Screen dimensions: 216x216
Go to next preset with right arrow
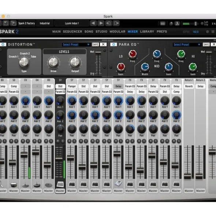click(x=101, y=23)
